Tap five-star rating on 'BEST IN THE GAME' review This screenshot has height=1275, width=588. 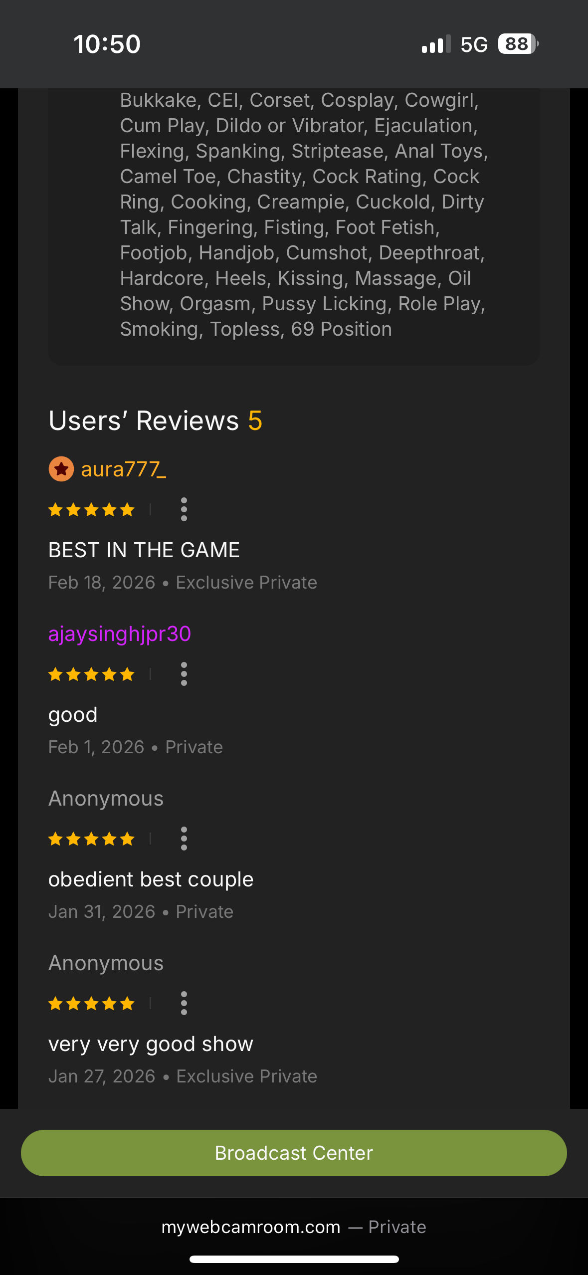coord(91,509)
